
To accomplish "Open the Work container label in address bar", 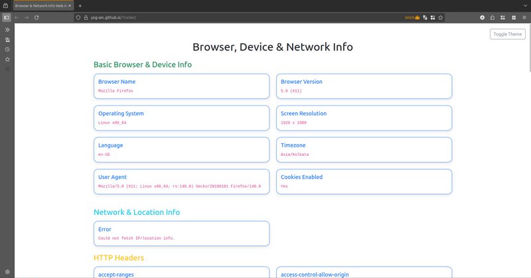I will coord(412,18).
